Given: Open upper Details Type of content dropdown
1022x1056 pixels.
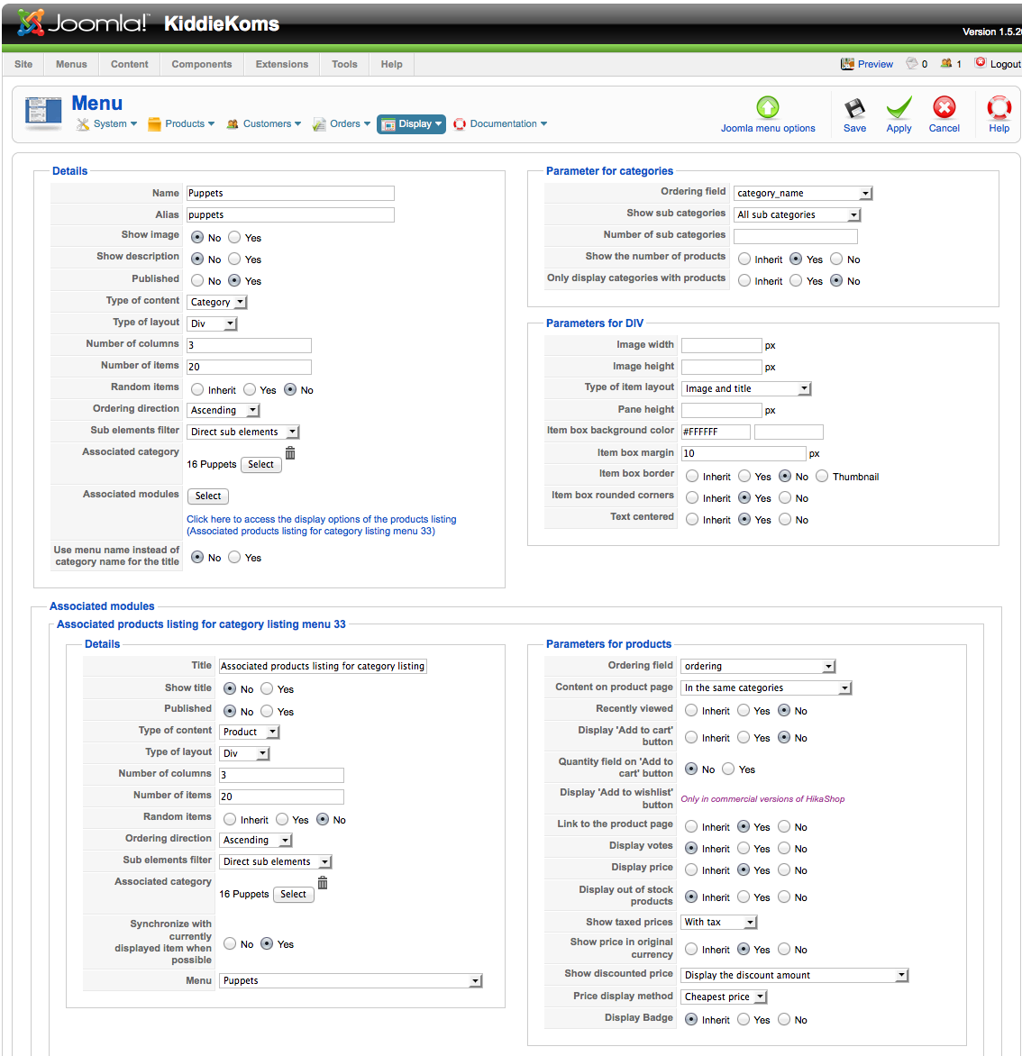Looking at the screenshot, I should click(217, 303).
